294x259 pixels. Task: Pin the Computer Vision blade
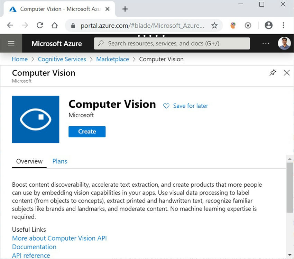pyautogui.click(x=273, y=73)
